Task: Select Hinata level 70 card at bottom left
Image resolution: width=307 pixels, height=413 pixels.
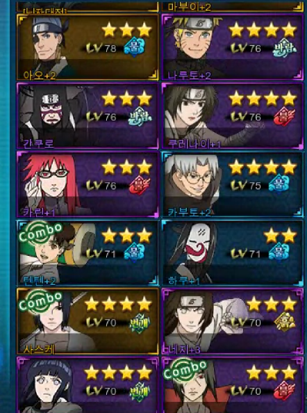Action: coord(88,385)
